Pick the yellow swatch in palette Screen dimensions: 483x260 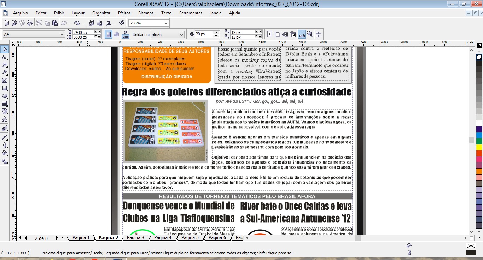[x=479, y=147]
